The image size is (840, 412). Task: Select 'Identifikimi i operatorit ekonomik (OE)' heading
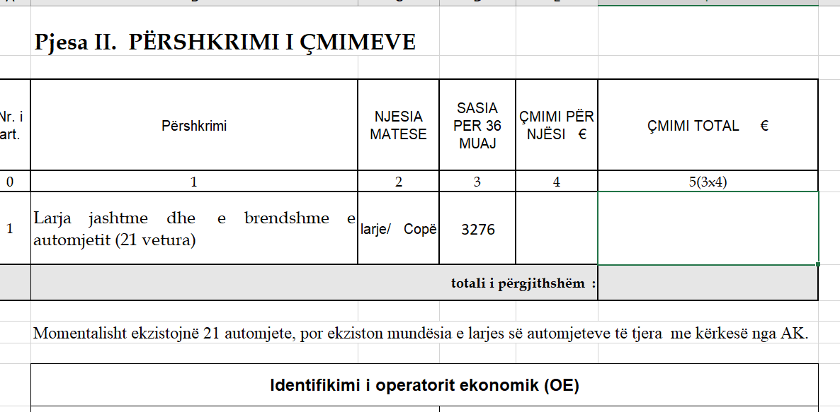pyautogui.click(x=424, y=385)
